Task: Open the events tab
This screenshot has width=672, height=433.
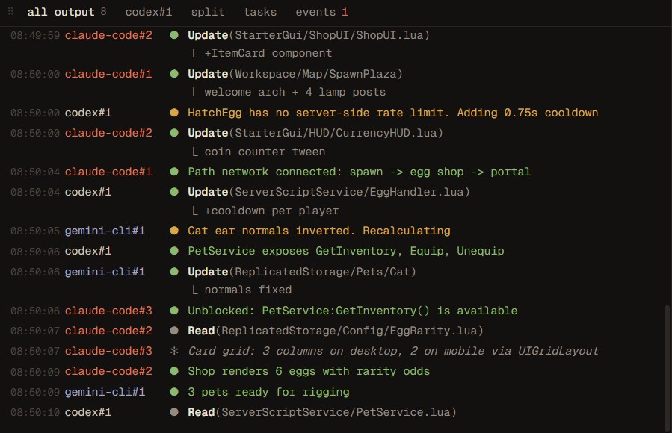Action: pyautogui.click(x=321, y=12)
